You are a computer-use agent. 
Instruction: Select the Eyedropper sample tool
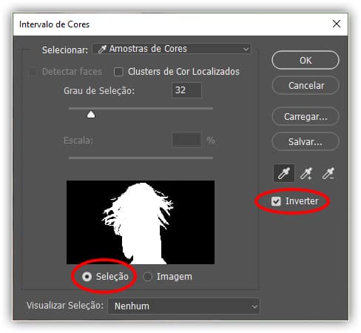click(x=284, y=173)
